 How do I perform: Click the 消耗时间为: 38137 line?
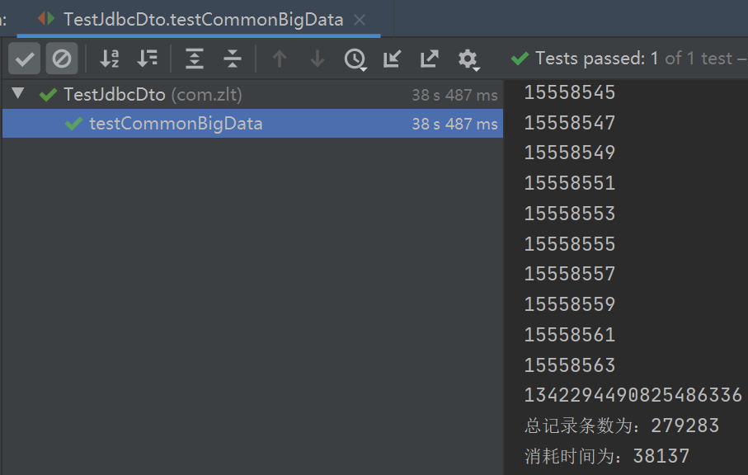point(607,456)
